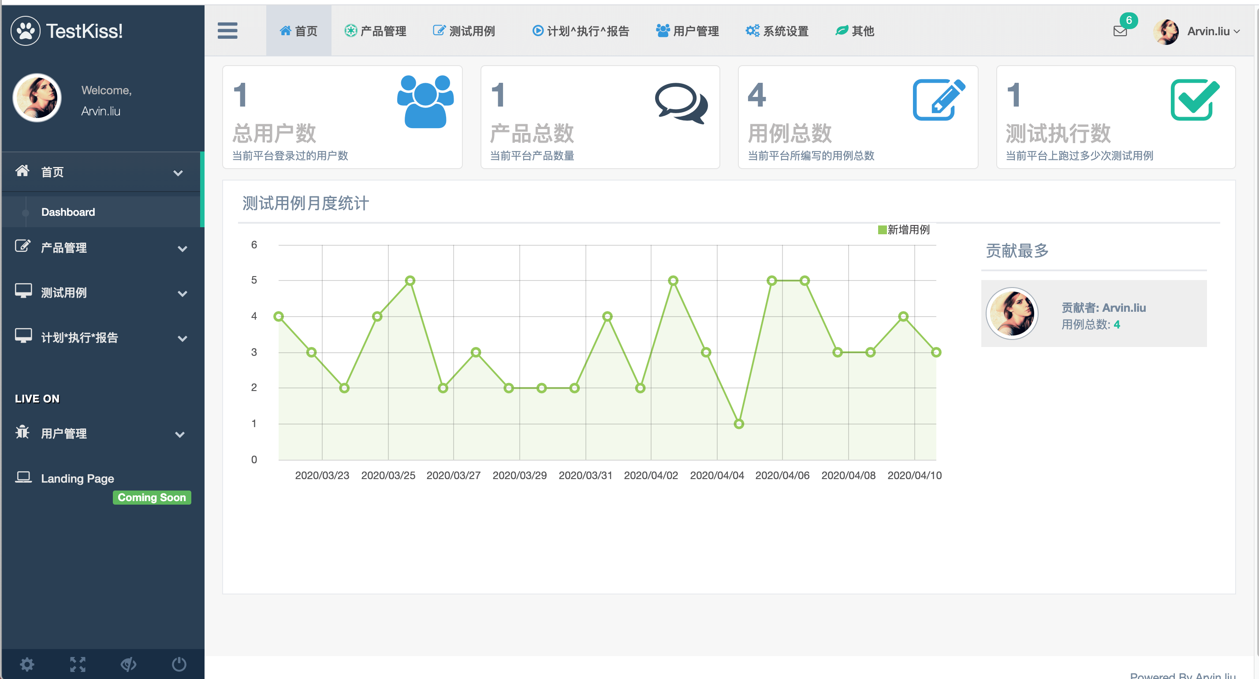Click the sidebar welcome profile avatar
This screenshot has height=679, width=1259.
[37, 98]
